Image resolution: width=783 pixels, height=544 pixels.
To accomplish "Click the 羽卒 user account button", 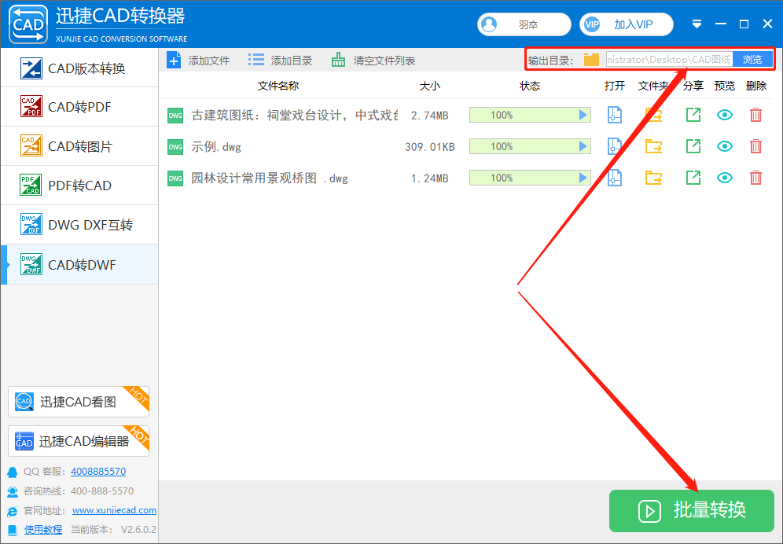I will click(524, 24).
